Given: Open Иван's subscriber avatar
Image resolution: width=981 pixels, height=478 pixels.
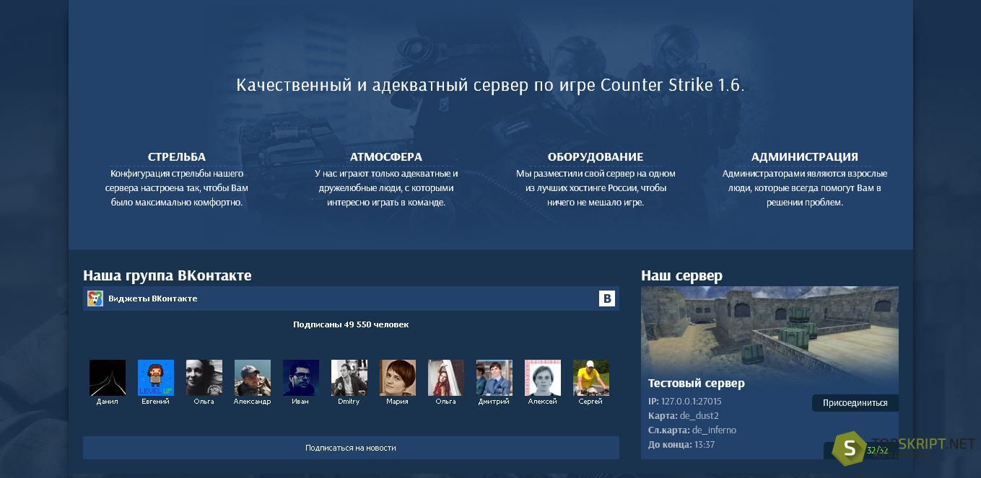Looking at the screenshot, I should click(x=301, y=378).
